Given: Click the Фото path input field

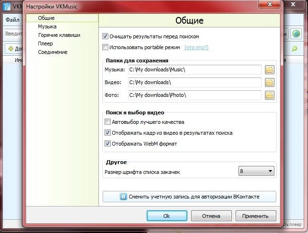Looking at the screenshot, I should 195,95.
